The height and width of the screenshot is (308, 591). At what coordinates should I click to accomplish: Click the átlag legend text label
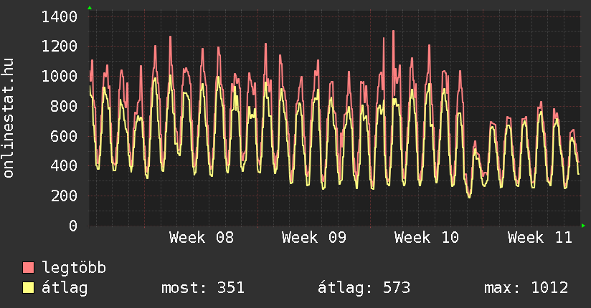pyautogui.click(x=65, y=288)
